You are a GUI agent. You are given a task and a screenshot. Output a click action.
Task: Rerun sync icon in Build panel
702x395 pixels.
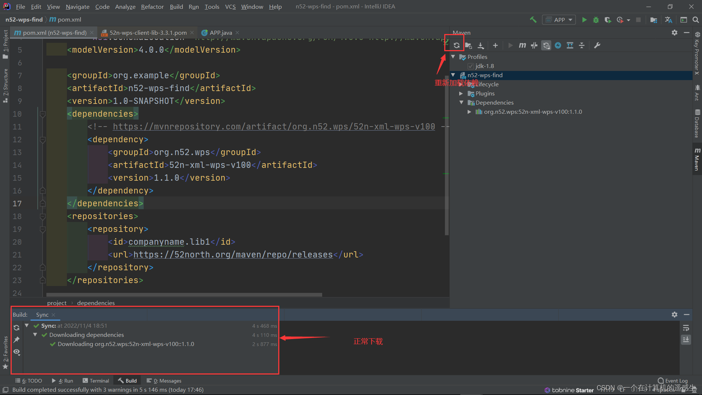pyautogui.click(x=16, y=328)
